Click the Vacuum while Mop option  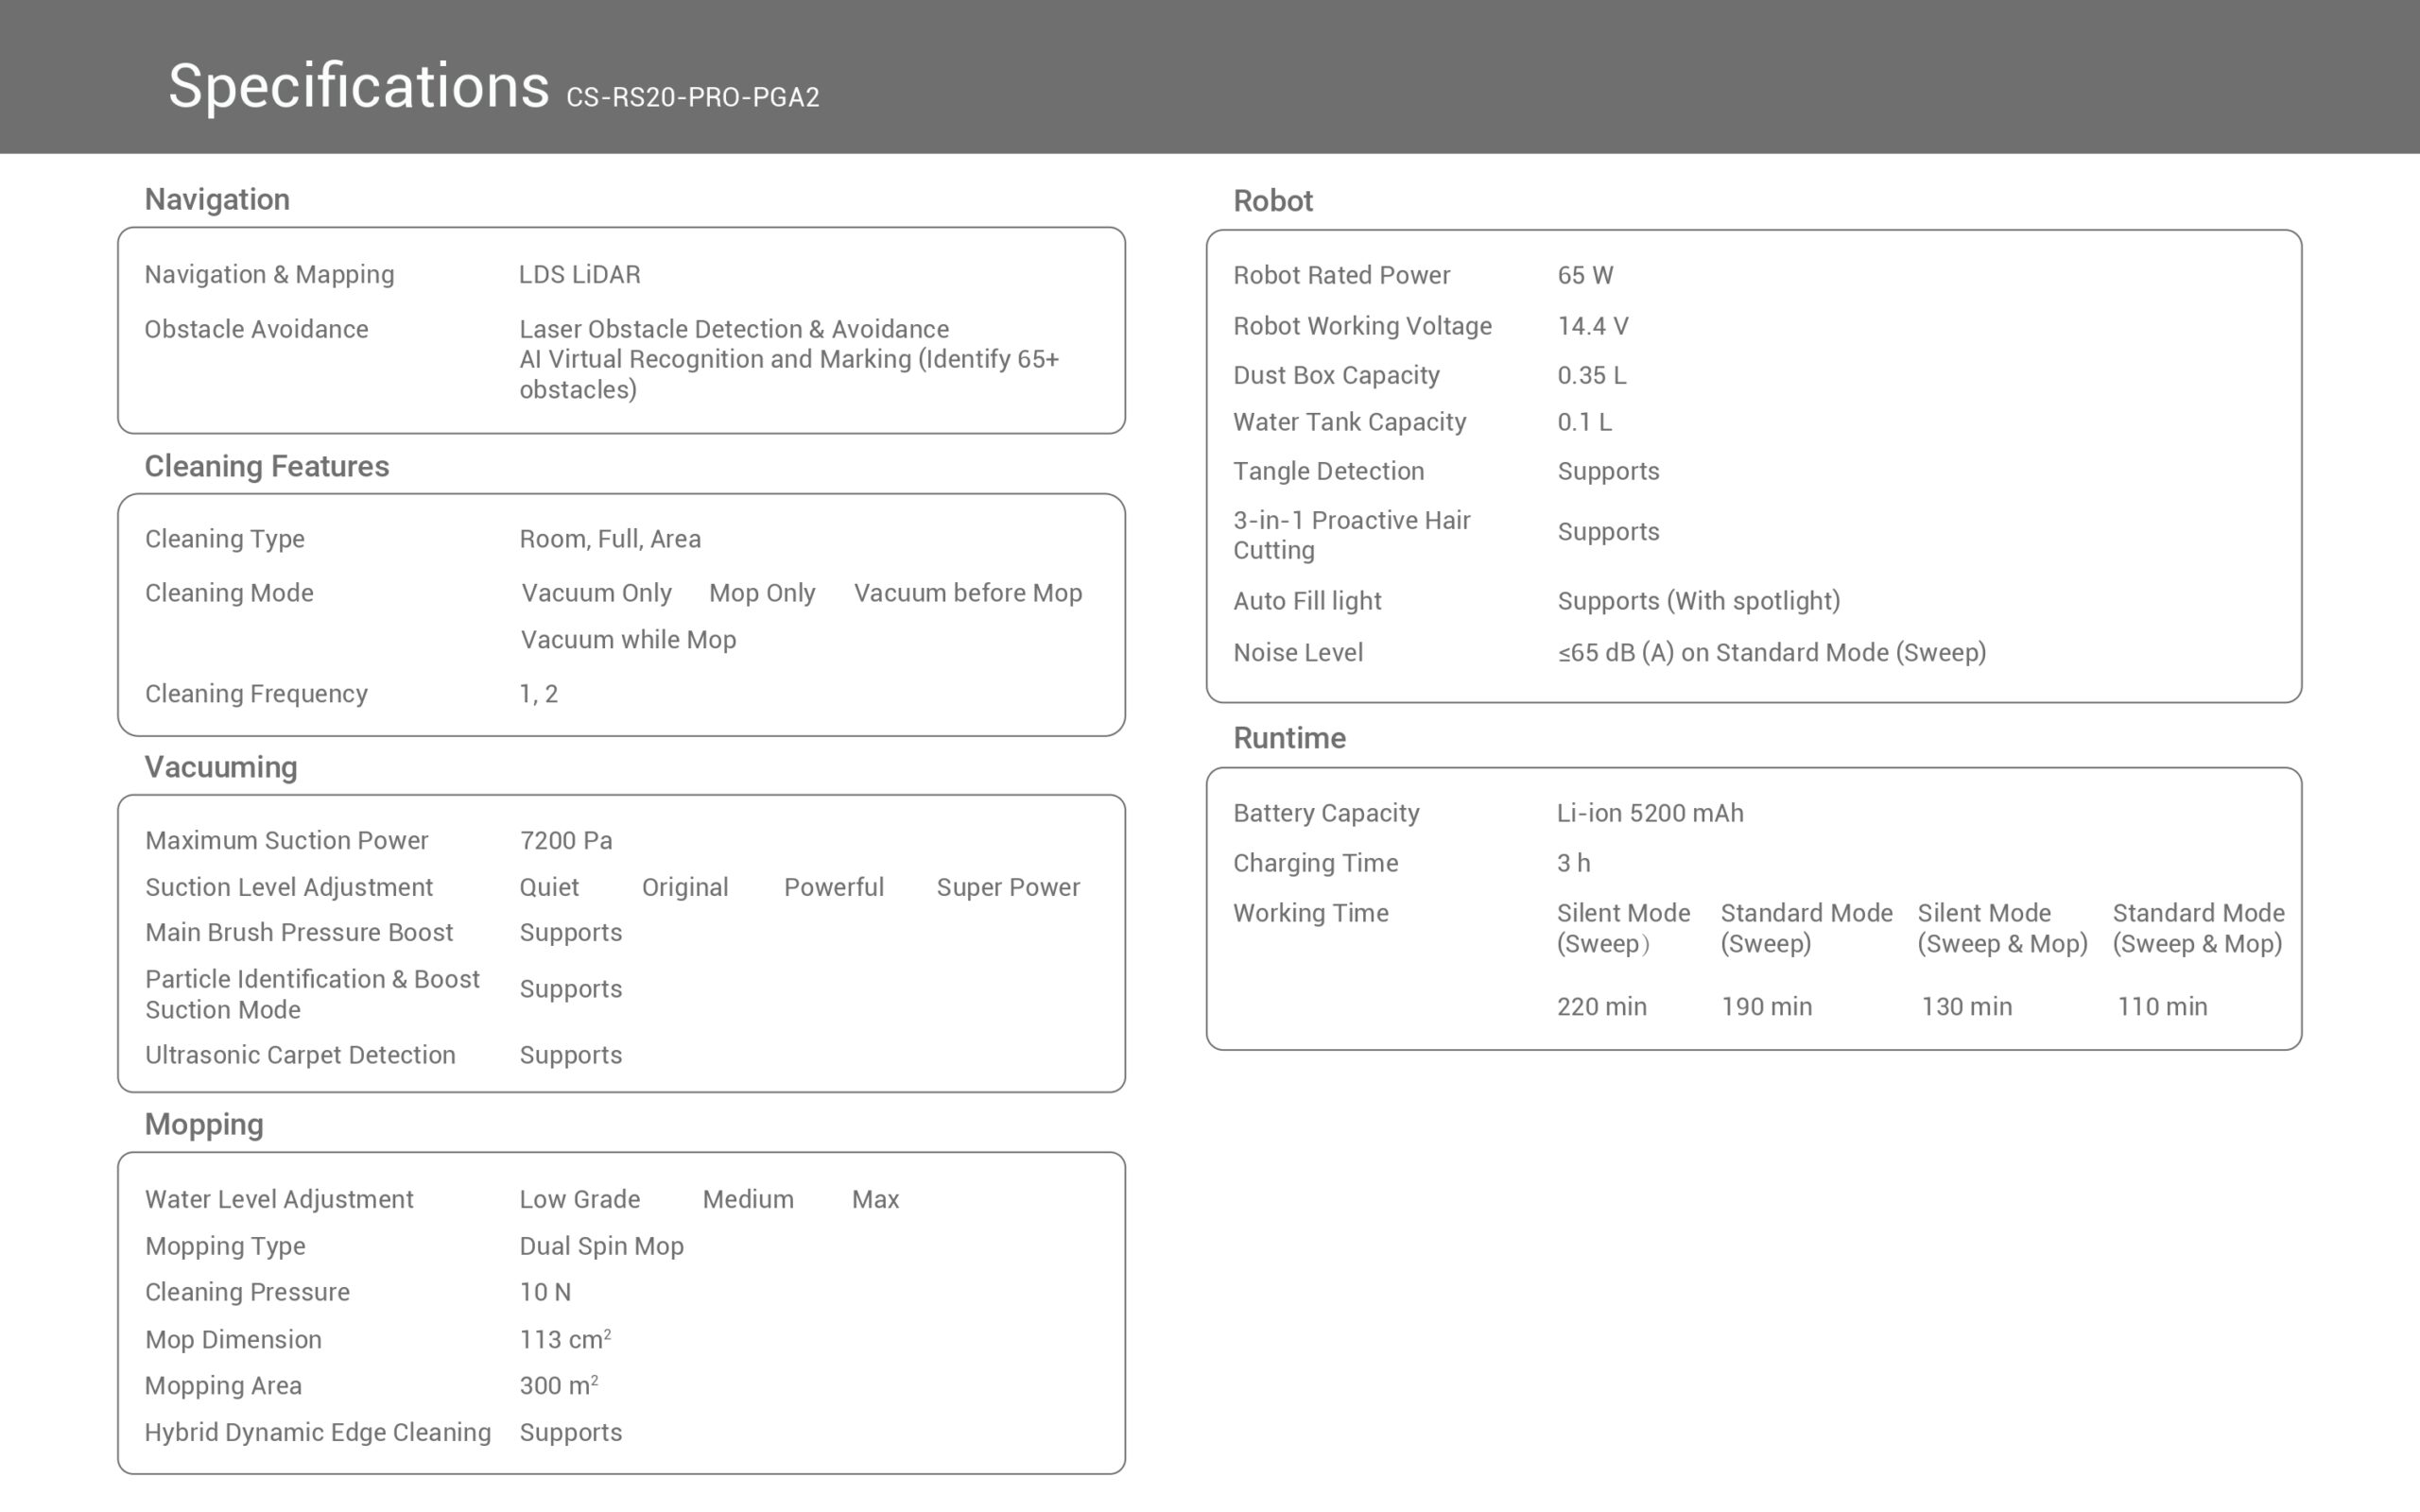[628, 640]
